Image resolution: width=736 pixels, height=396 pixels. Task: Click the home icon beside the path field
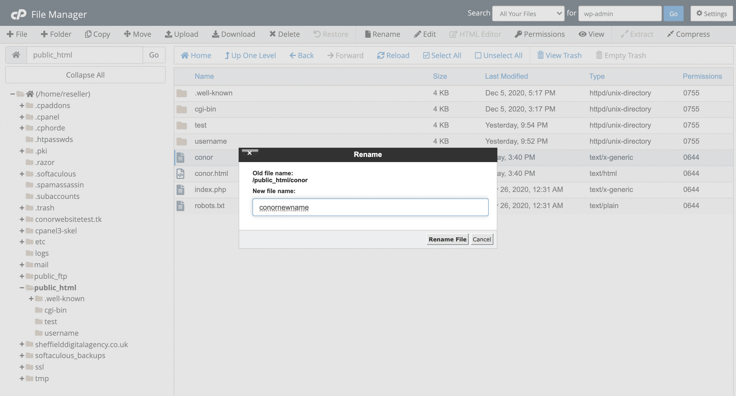[16, 55]
